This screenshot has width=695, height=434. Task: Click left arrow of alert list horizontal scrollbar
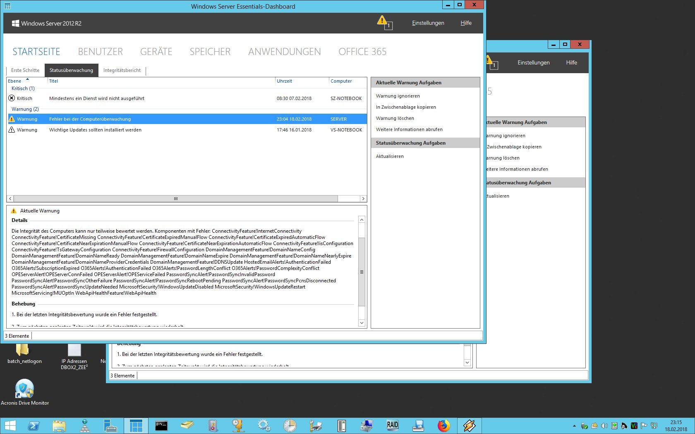10,199
